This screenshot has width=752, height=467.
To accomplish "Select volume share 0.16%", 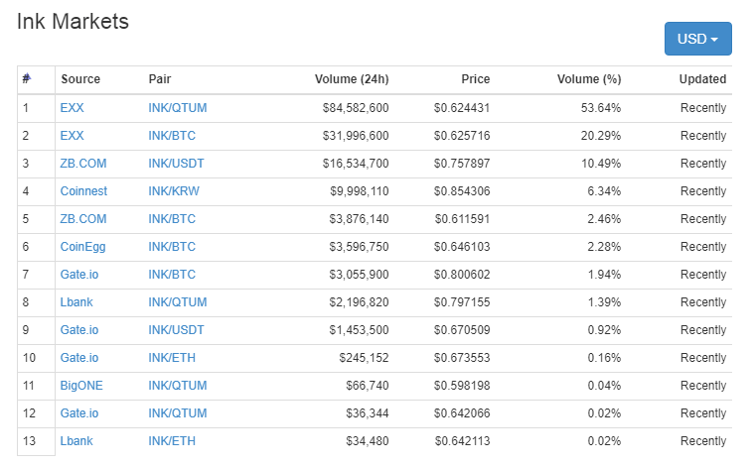I will (604, 357).
